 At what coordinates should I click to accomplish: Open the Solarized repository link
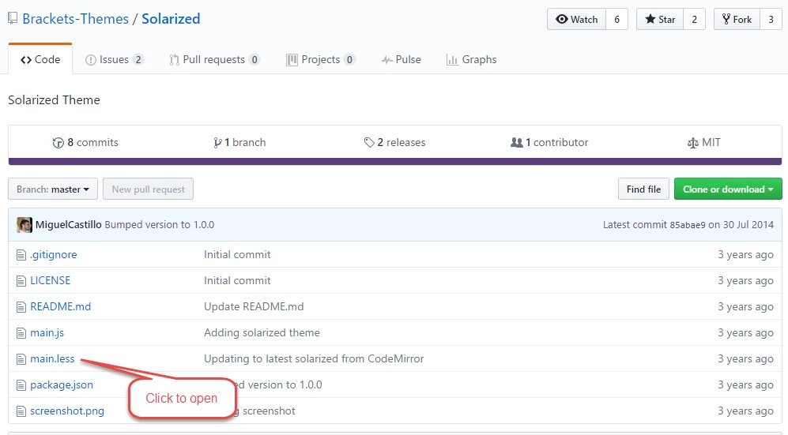[x=171, y=19]
